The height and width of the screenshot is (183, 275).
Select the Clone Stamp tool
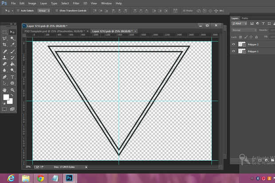pos(4,58)
